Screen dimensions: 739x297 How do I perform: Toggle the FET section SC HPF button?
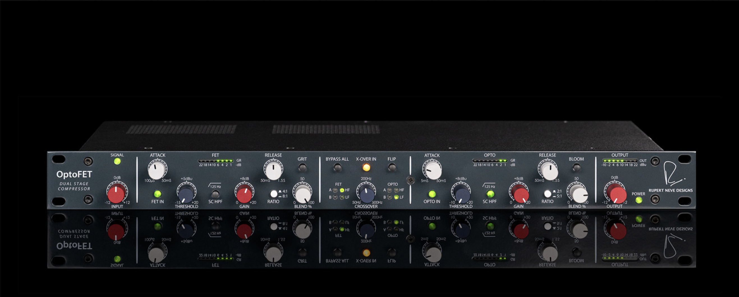[215, 194]
